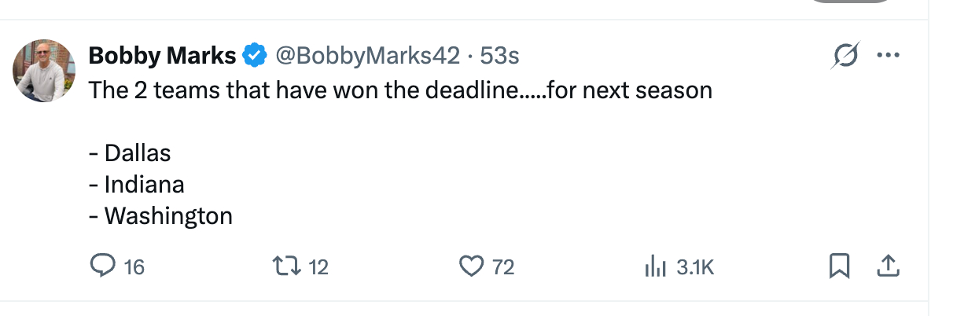The image size is (953, 316).
Task: Open the @BobbyMarks42 handle link
Action: coord(366,56)
